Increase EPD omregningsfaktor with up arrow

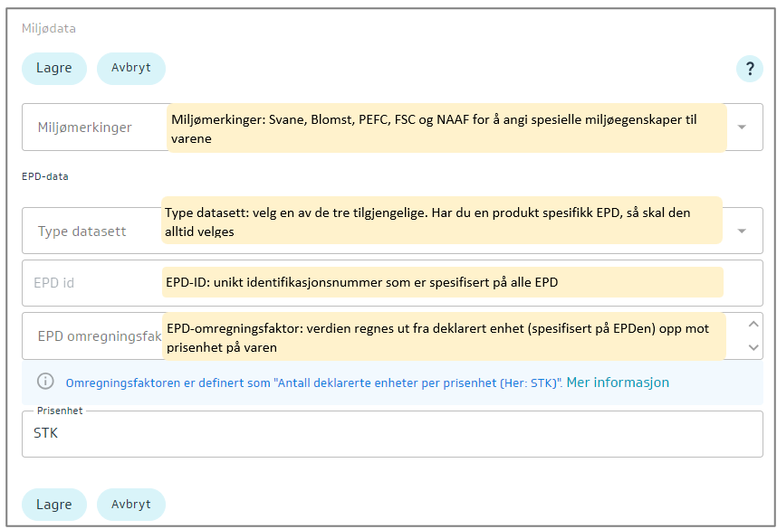click(x=753, y=325)
